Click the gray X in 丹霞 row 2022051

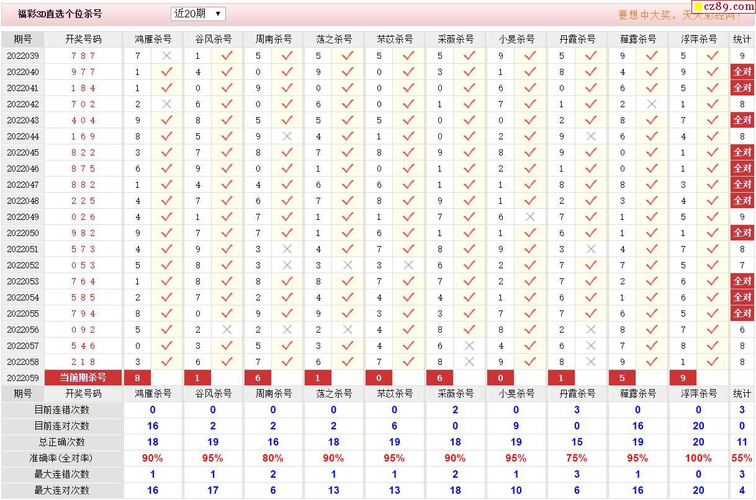pyautogui.click(x=591, y=249)
